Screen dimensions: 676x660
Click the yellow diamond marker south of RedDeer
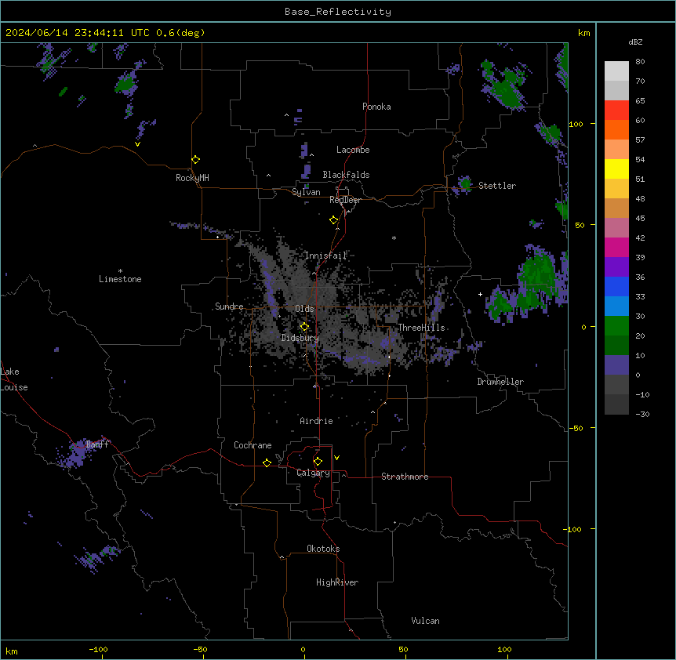(333, 220)
